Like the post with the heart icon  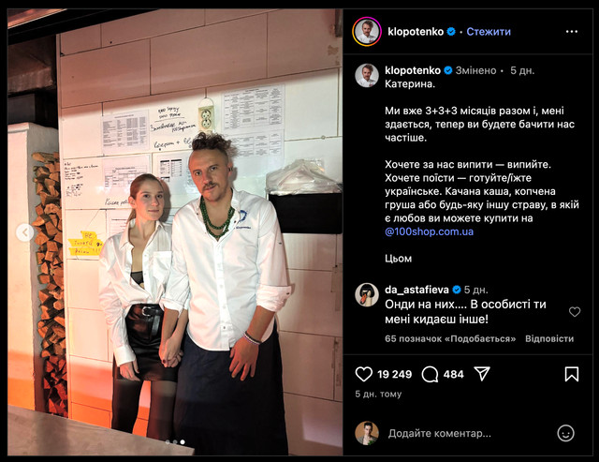click(364, 374)
